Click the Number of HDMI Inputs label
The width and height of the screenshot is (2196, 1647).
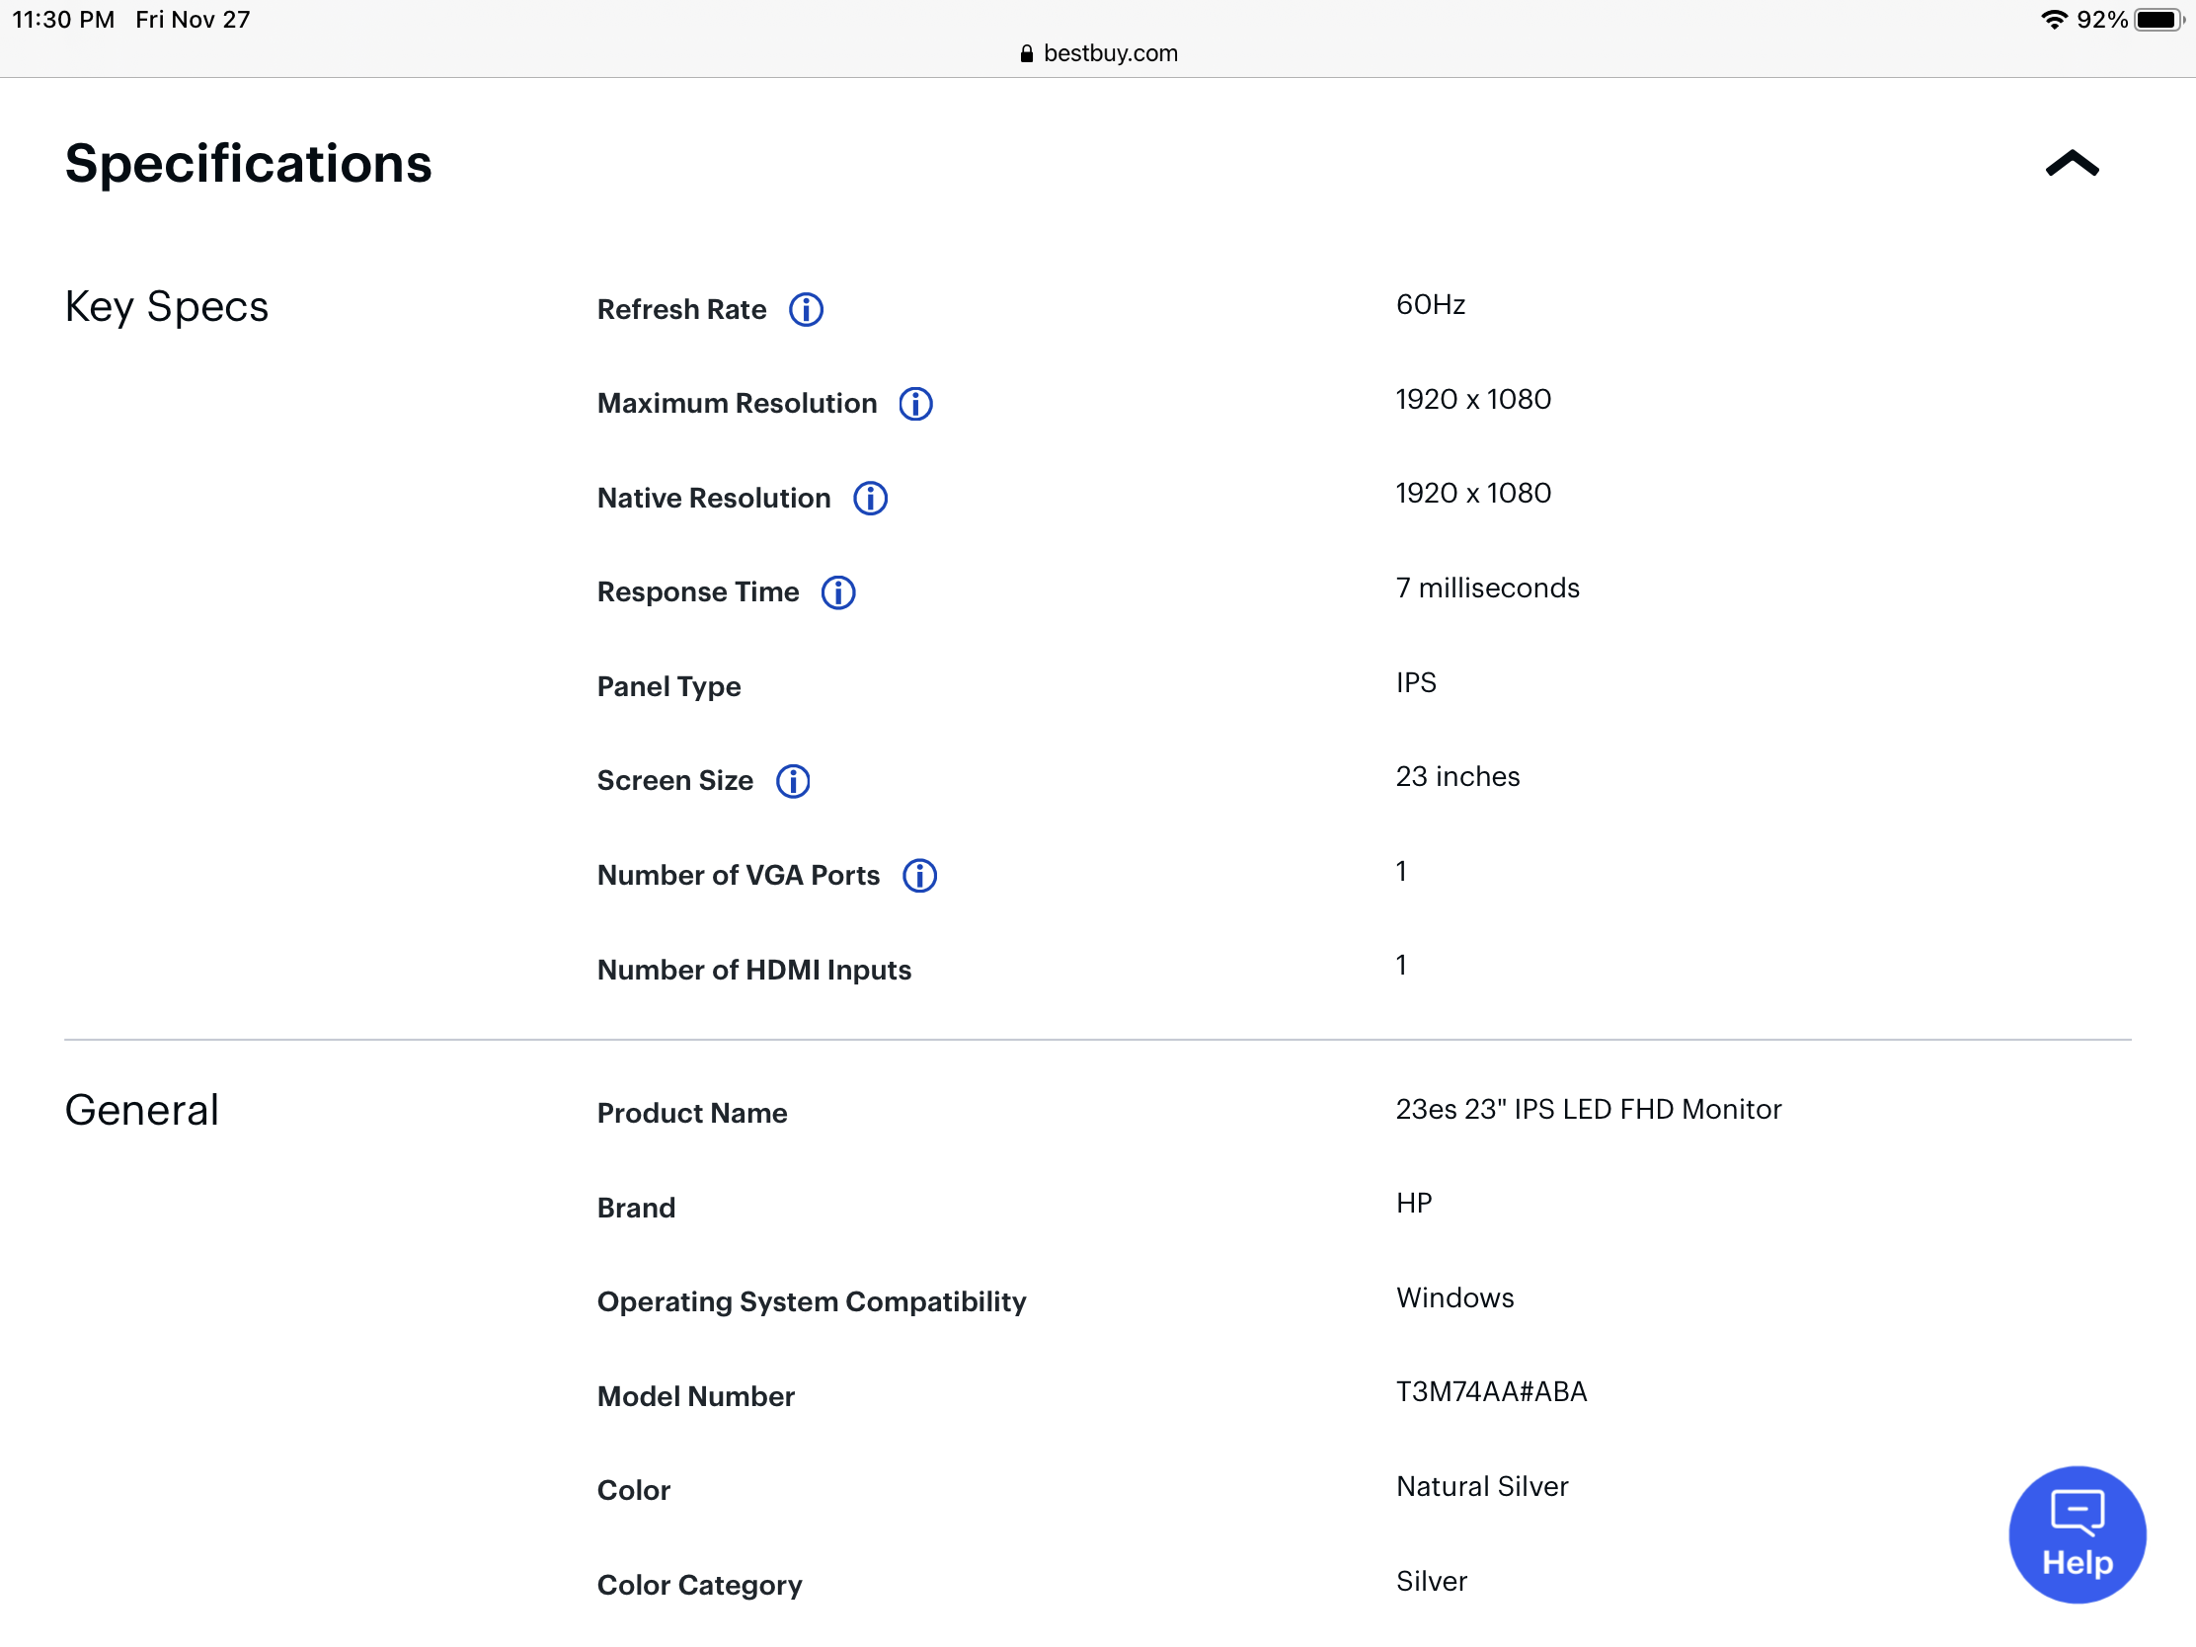coord(753,970)
